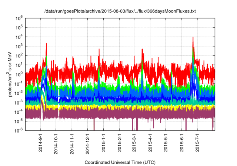Click the 10^5 y-axis tick label
This screenshot has height=166, width=237.
[x=19, y=27]
